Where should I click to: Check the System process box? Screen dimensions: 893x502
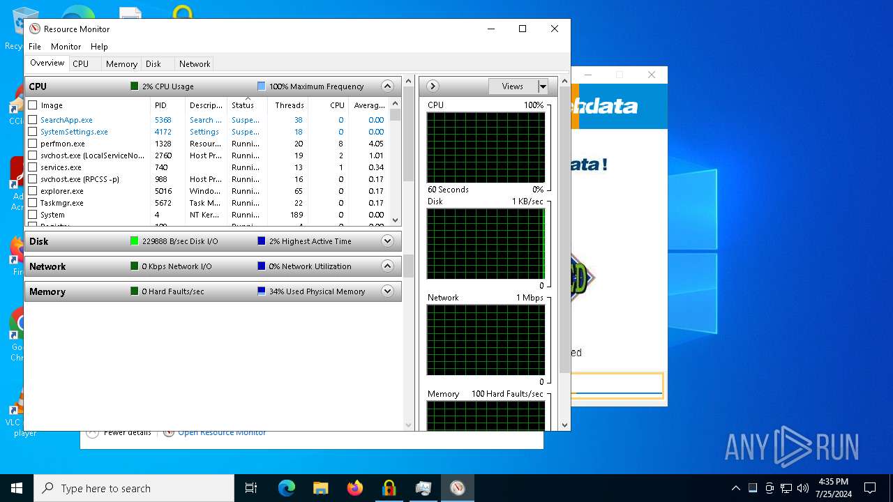point(33,215)
